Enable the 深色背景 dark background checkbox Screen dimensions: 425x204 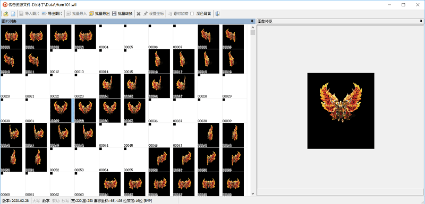[192, 14]
